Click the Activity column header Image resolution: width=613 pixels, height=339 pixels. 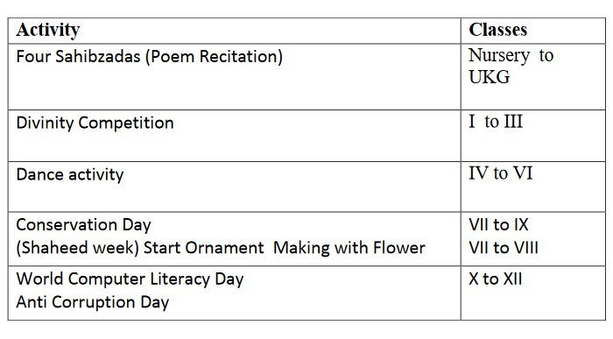coord(47,30)
